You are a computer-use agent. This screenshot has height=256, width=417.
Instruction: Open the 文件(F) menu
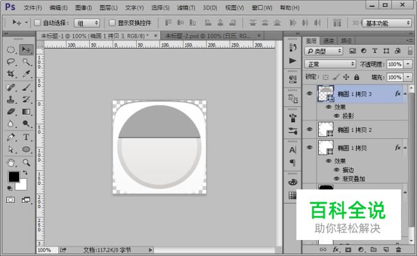33,8
